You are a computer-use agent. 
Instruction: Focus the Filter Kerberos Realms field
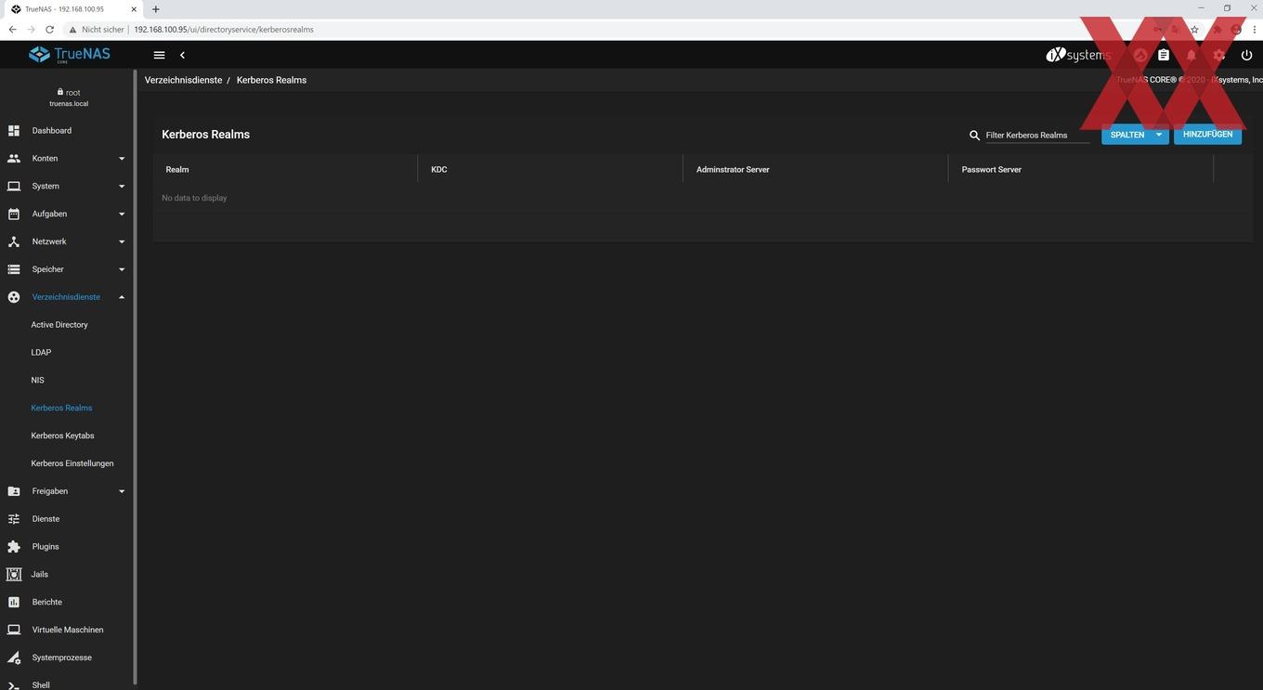pos(1037,136)
